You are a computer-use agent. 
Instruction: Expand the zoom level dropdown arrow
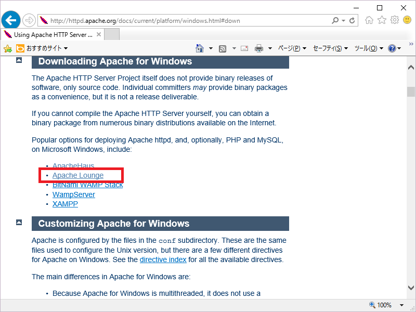401,305
